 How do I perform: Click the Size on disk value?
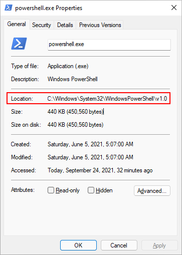[75, 125]
